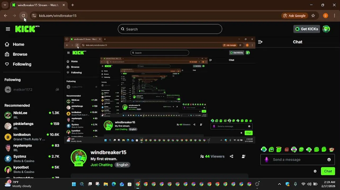Focus the Send a message field
This screenshot has width=340, height=190.
coord(297,160)
